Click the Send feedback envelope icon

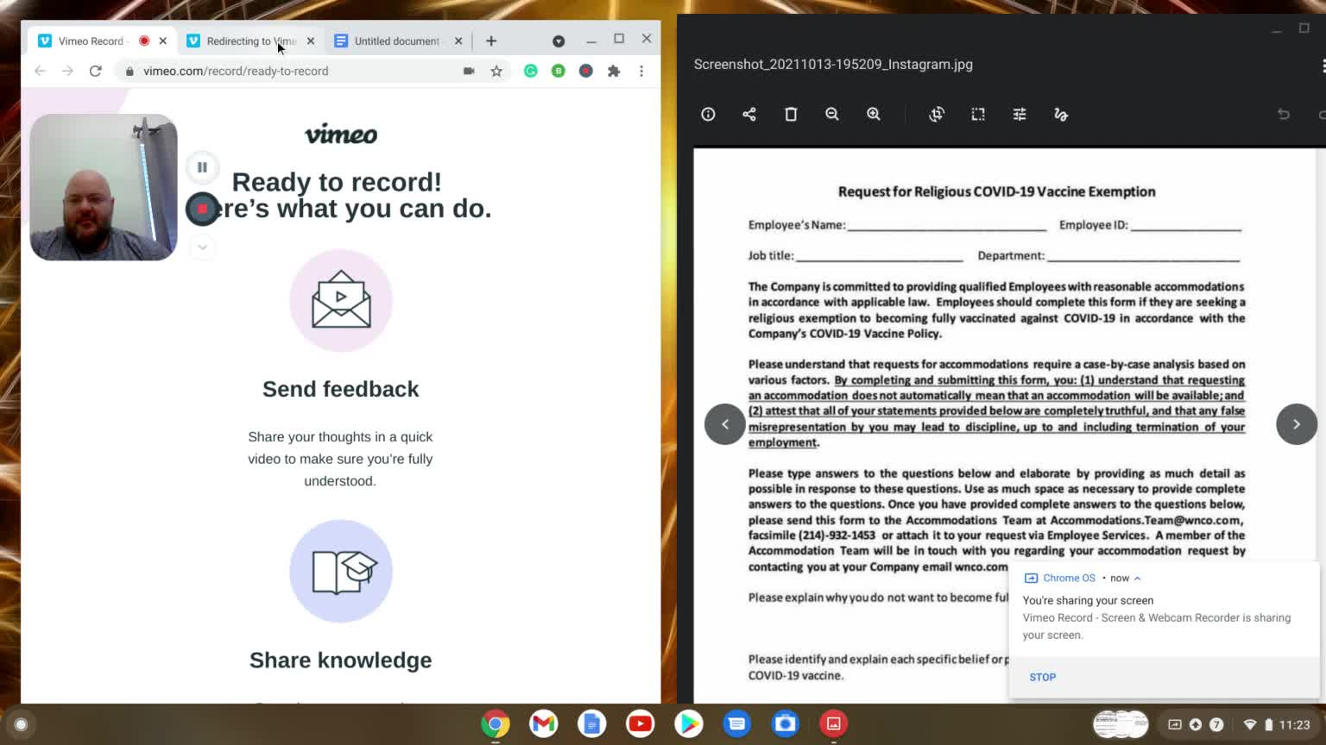[341, 300]
